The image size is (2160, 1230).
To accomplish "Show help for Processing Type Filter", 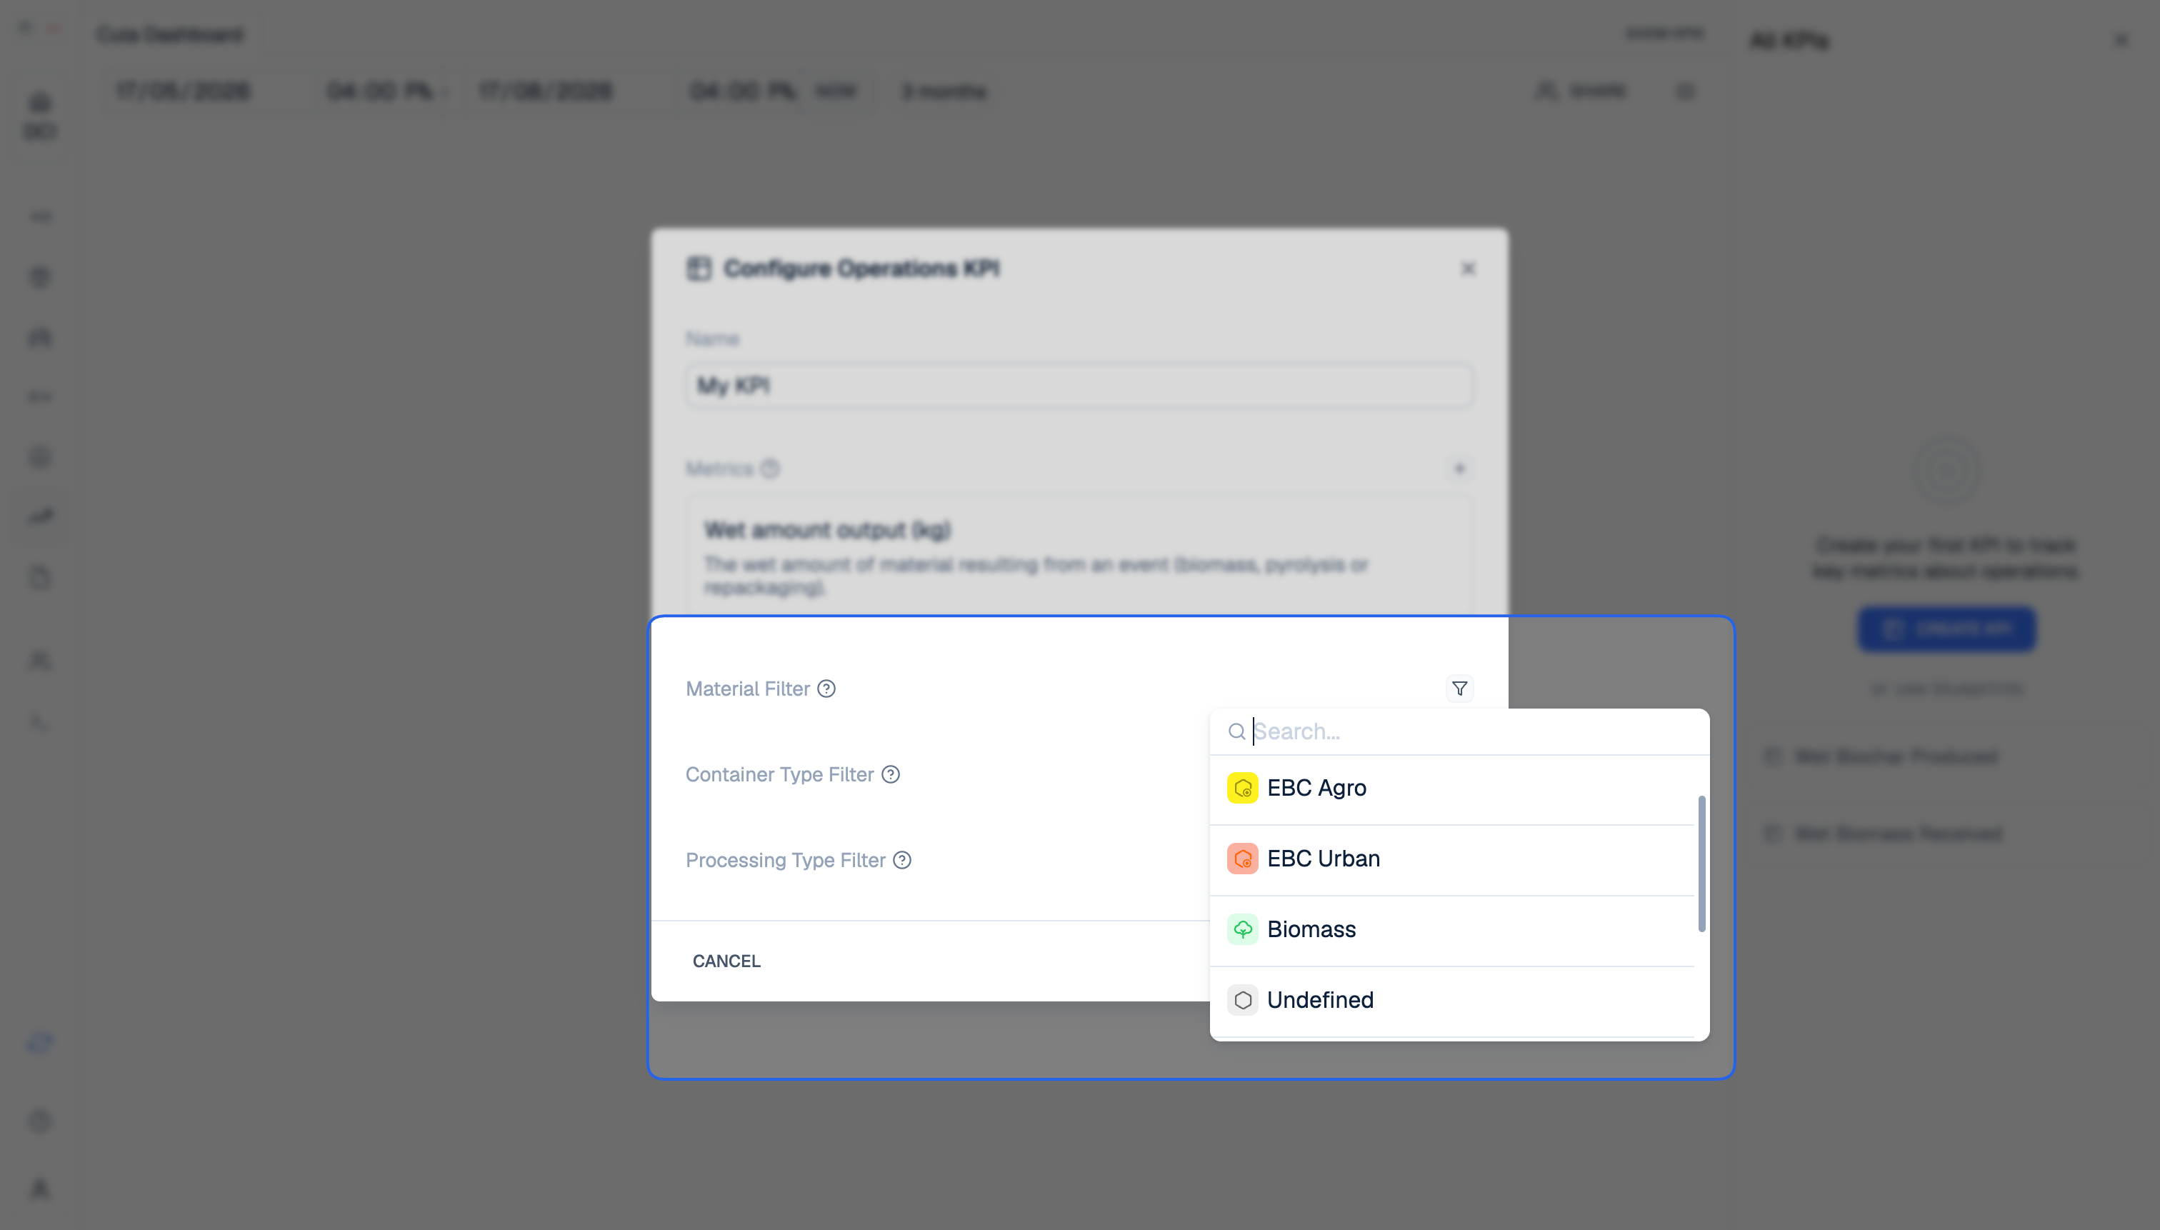I will tap(902, 859).
